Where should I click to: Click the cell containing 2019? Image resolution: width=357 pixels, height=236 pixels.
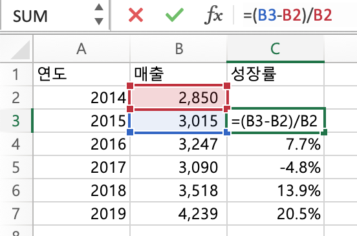coord(81,213)
